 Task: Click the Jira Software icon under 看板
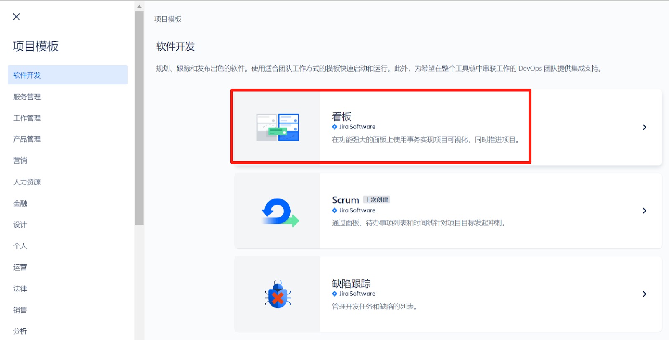coord(334,127)
